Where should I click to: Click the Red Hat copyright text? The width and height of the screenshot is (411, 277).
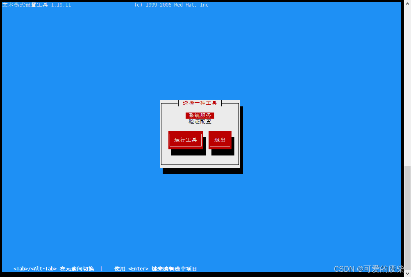tap(171, 5)
